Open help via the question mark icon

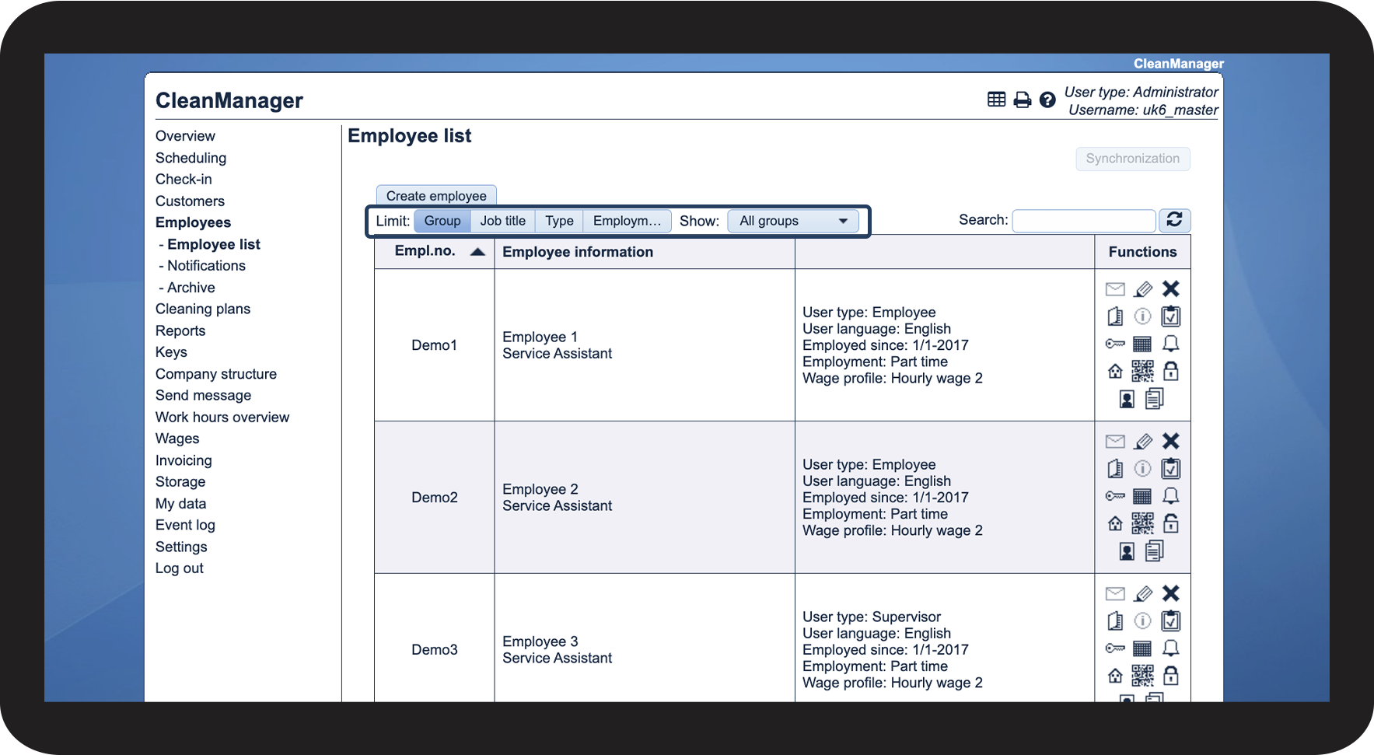(1047, 100)
